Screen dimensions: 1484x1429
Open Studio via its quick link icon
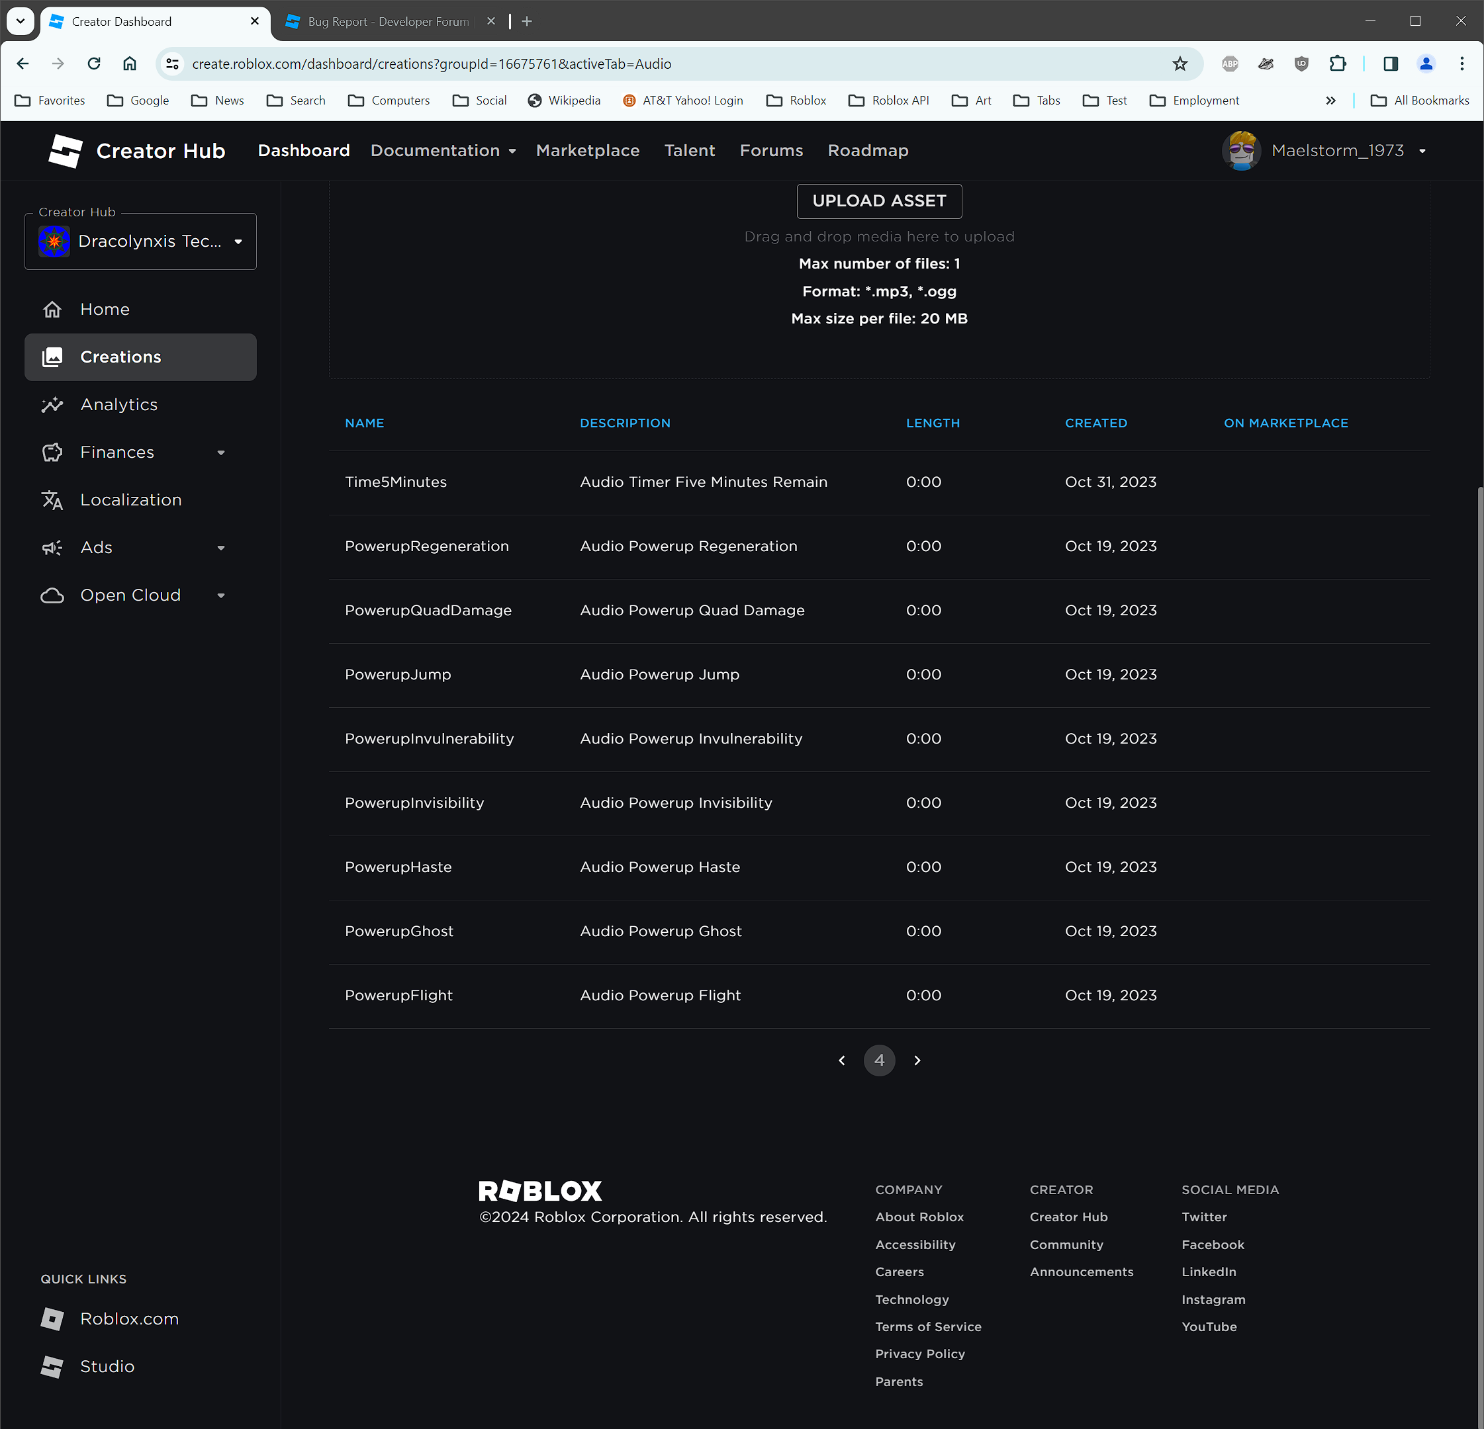(52, 1366)
